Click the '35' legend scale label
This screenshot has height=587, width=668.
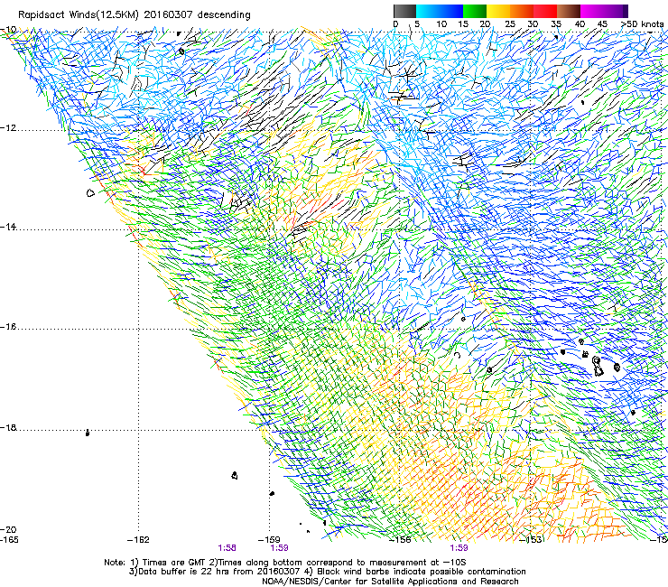[x=556, y=24]
